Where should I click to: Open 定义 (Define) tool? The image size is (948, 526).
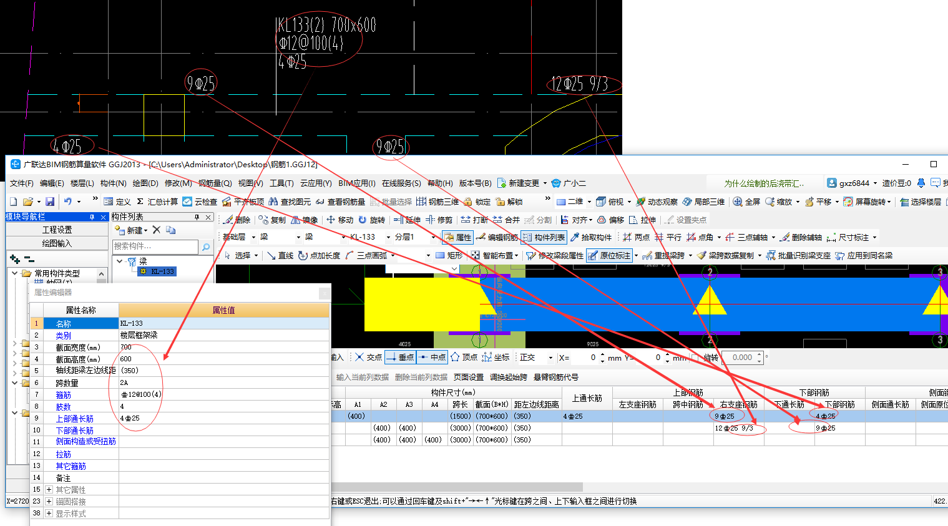(x=117, y=202)
